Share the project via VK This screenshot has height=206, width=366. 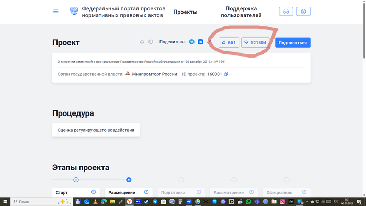coord(200,42)
